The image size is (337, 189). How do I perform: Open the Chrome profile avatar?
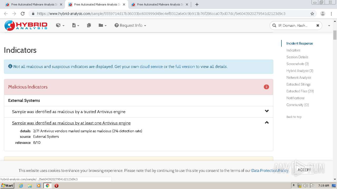(323, 14)
